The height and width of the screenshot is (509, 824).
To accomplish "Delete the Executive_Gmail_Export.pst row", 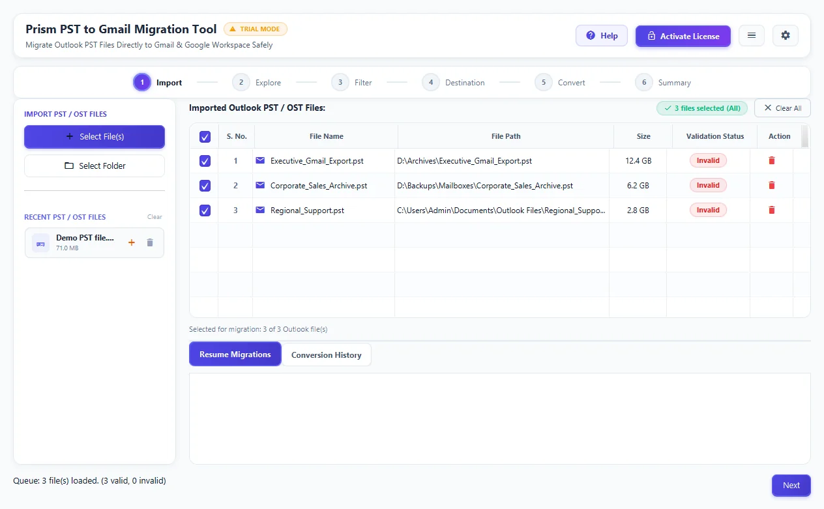I will tap(772, 160).
